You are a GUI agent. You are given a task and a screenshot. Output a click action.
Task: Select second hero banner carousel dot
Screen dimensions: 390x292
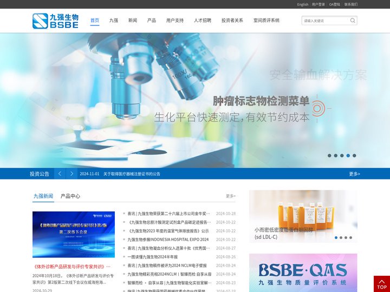point(335,155)
